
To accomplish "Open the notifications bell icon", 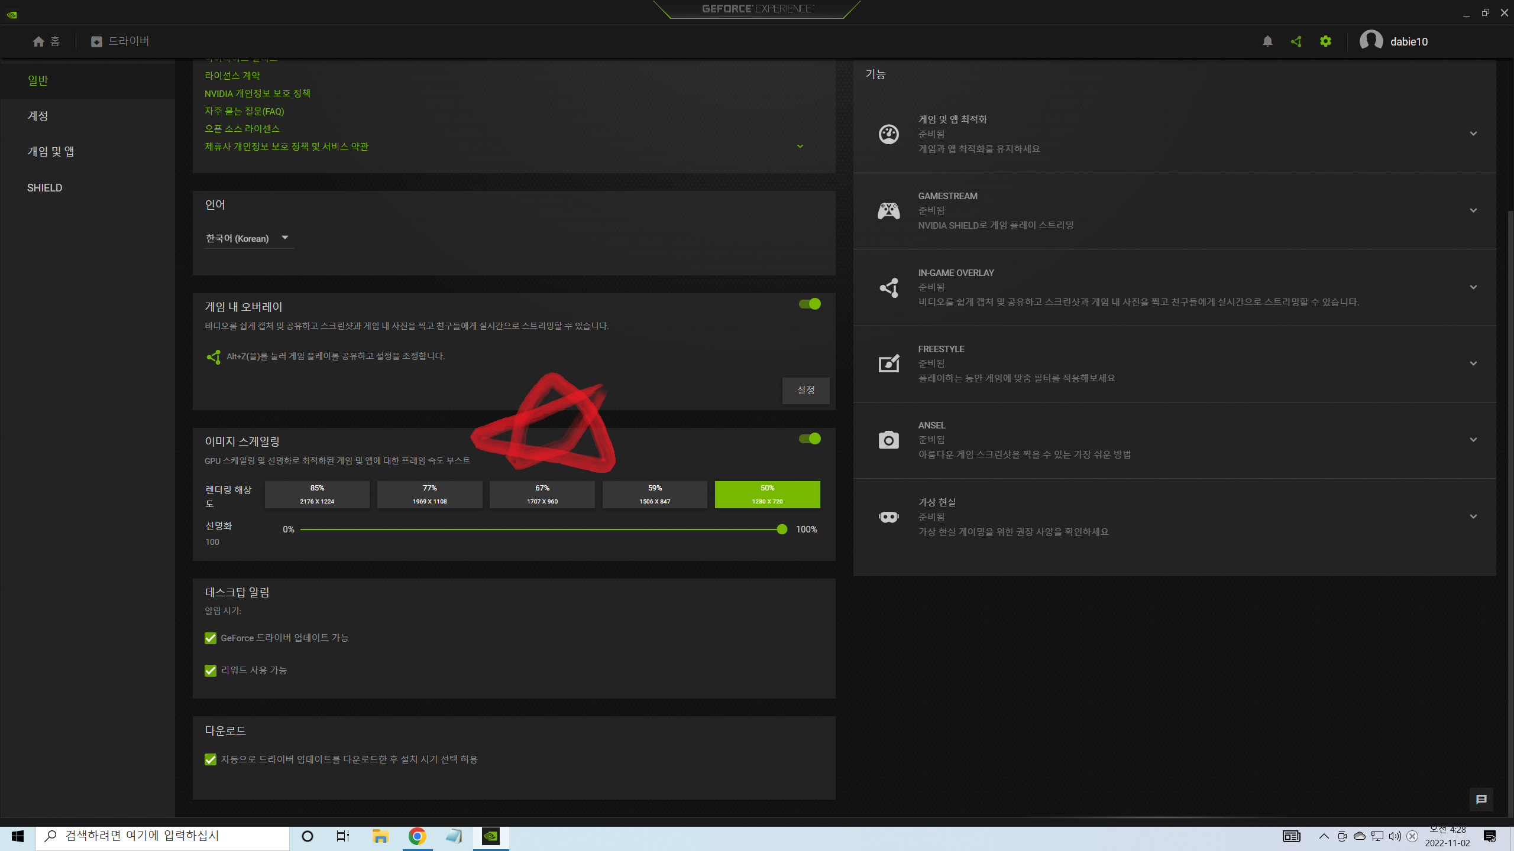I will [1267, 41].
